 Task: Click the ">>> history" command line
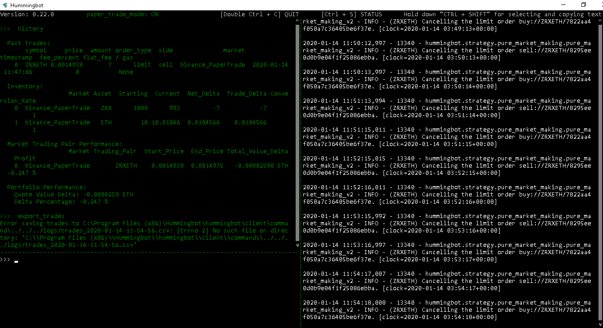click(22, 29)
